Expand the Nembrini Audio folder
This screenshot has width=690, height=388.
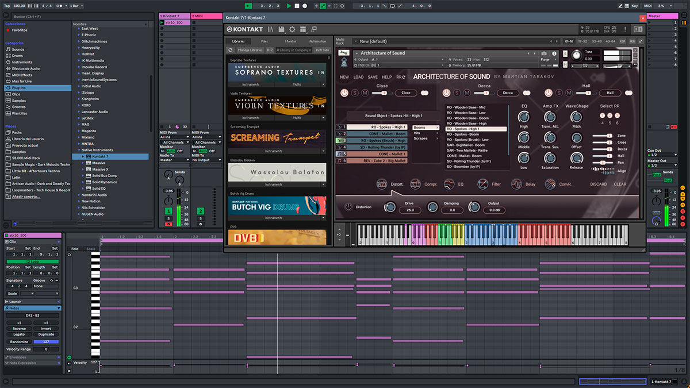79,195
